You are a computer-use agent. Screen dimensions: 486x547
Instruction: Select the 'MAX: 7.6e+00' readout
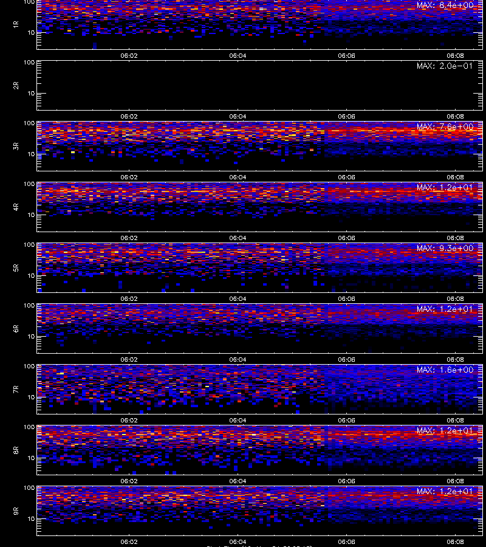coord(445,126)
